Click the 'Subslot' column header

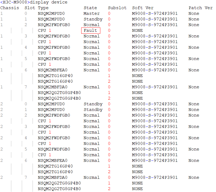point(117,8)
